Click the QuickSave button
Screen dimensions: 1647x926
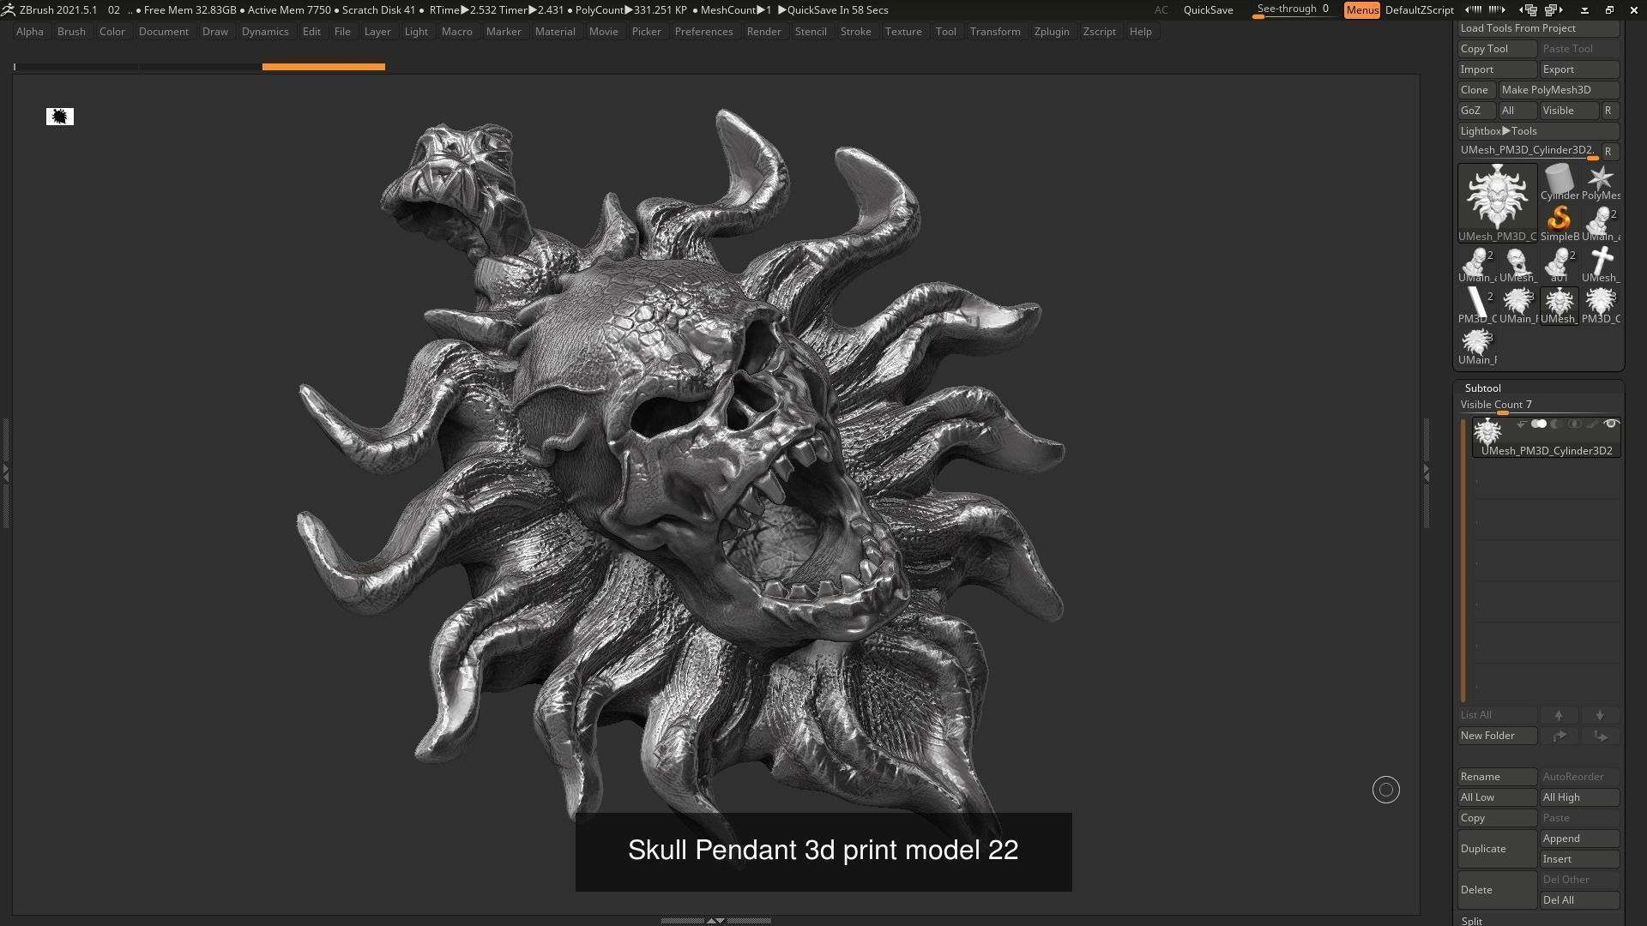pyautogui.click(x=1208, y=10)
